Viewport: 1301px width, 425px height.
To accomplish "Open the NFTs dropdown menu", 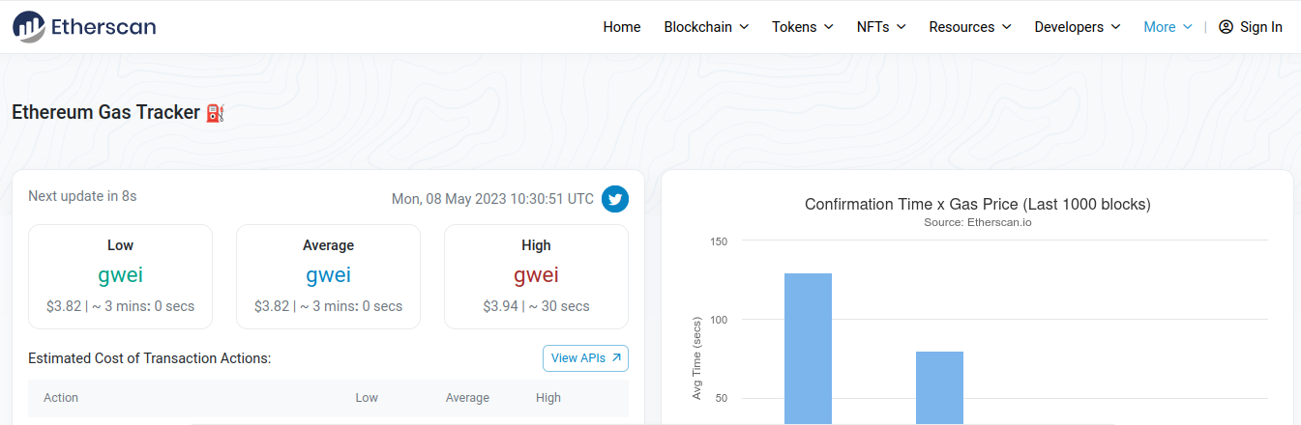I will [x=881, y=27].
